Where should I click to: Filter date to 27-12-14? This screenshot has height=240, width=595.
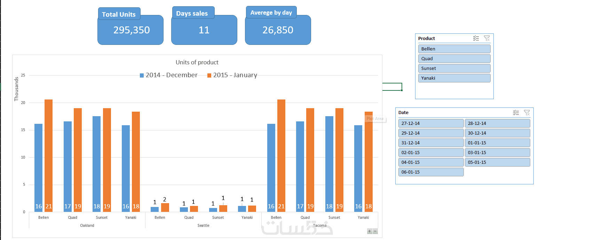pyautogui.click(x=431, y=123)
